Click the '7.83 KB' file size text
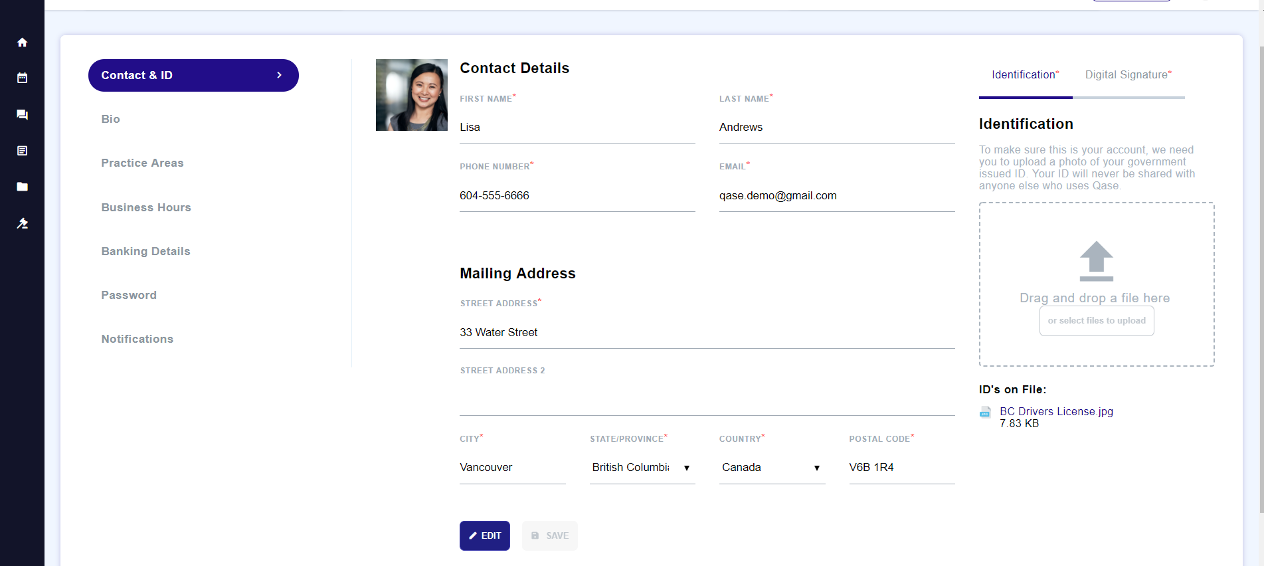The width and height of the screenshot is (1264, 566). pyautogui.click(x=1019, y=424)
